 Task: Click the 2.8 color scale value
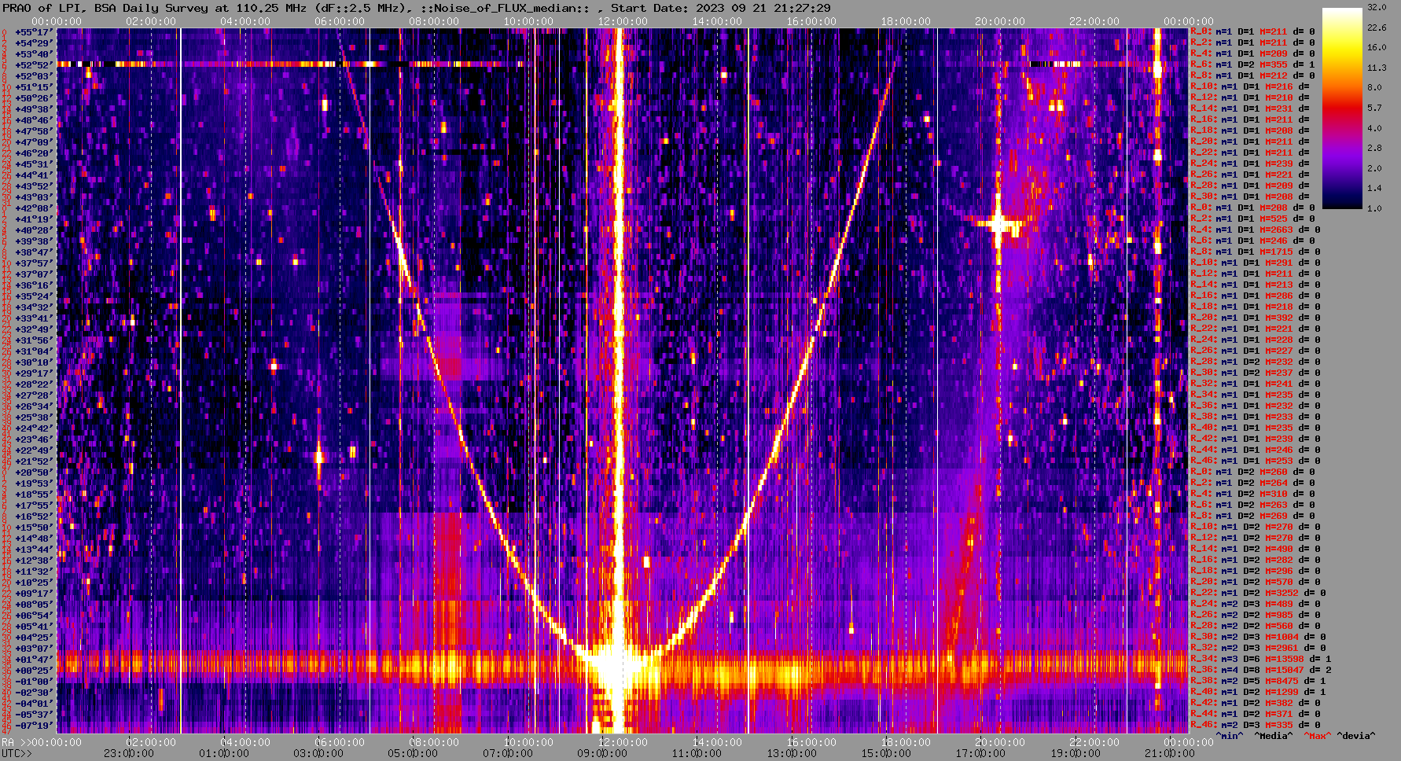click(1374, 148)
